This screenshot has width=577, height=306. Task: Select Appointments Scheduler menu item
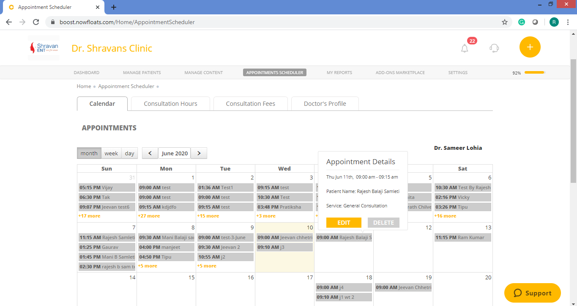[275, 72]
